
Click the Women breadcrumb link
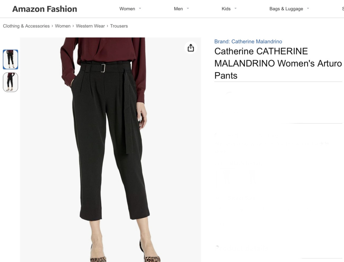tap(63, 26)
